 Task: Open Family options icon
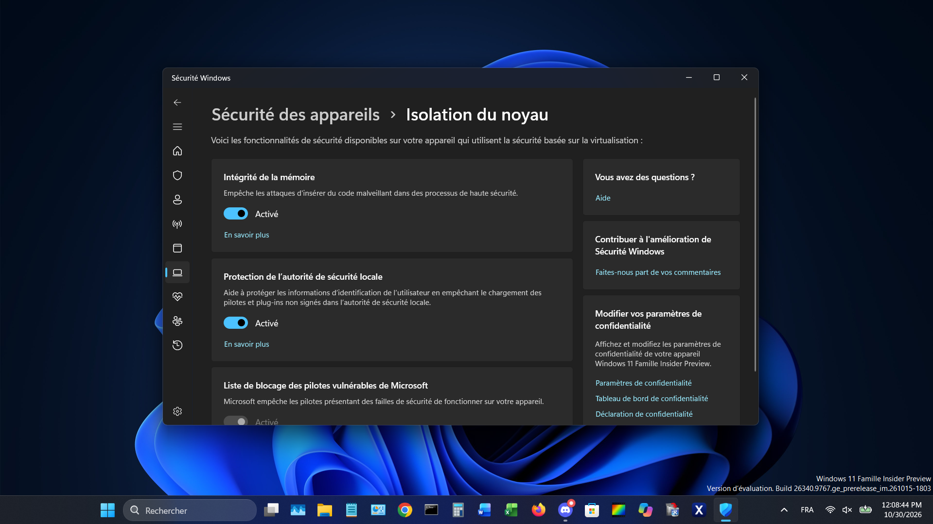177,321
